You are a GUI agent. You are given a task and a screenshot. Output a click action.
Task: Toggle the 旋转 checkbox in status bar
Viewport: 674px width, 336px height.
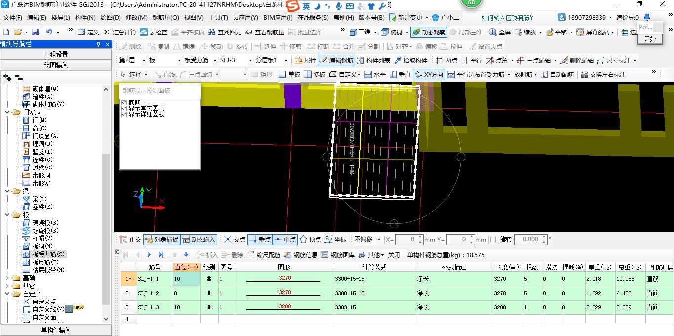pos(493,239)
